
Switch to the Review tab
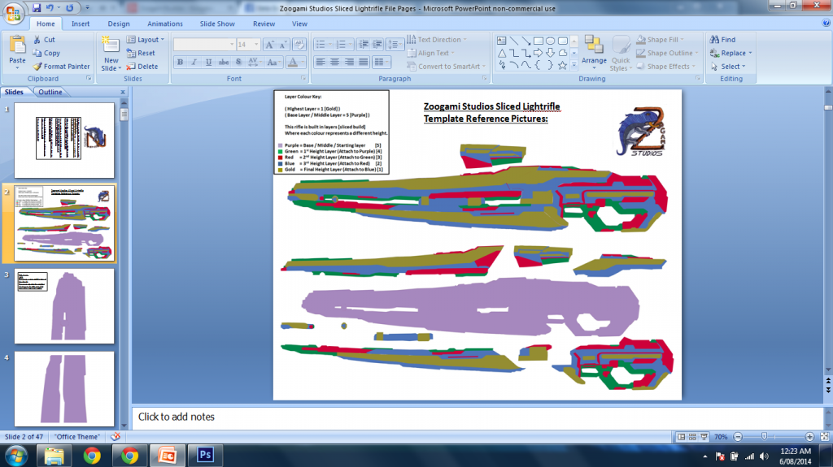[264, 24]
